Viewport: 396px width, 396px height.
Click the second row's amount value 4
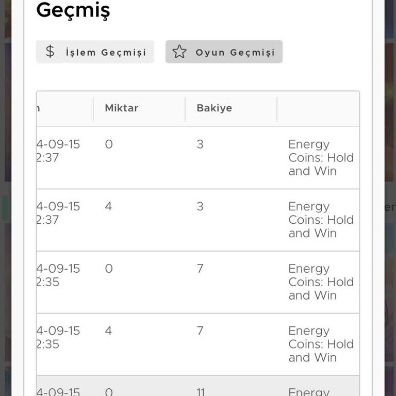coord(108,206)
